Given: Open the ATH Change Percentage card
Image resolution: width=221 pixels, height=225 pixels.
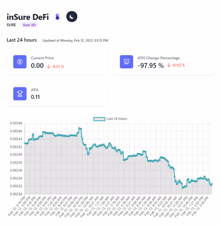Looking at the screenshot, I should pos(164,62).
